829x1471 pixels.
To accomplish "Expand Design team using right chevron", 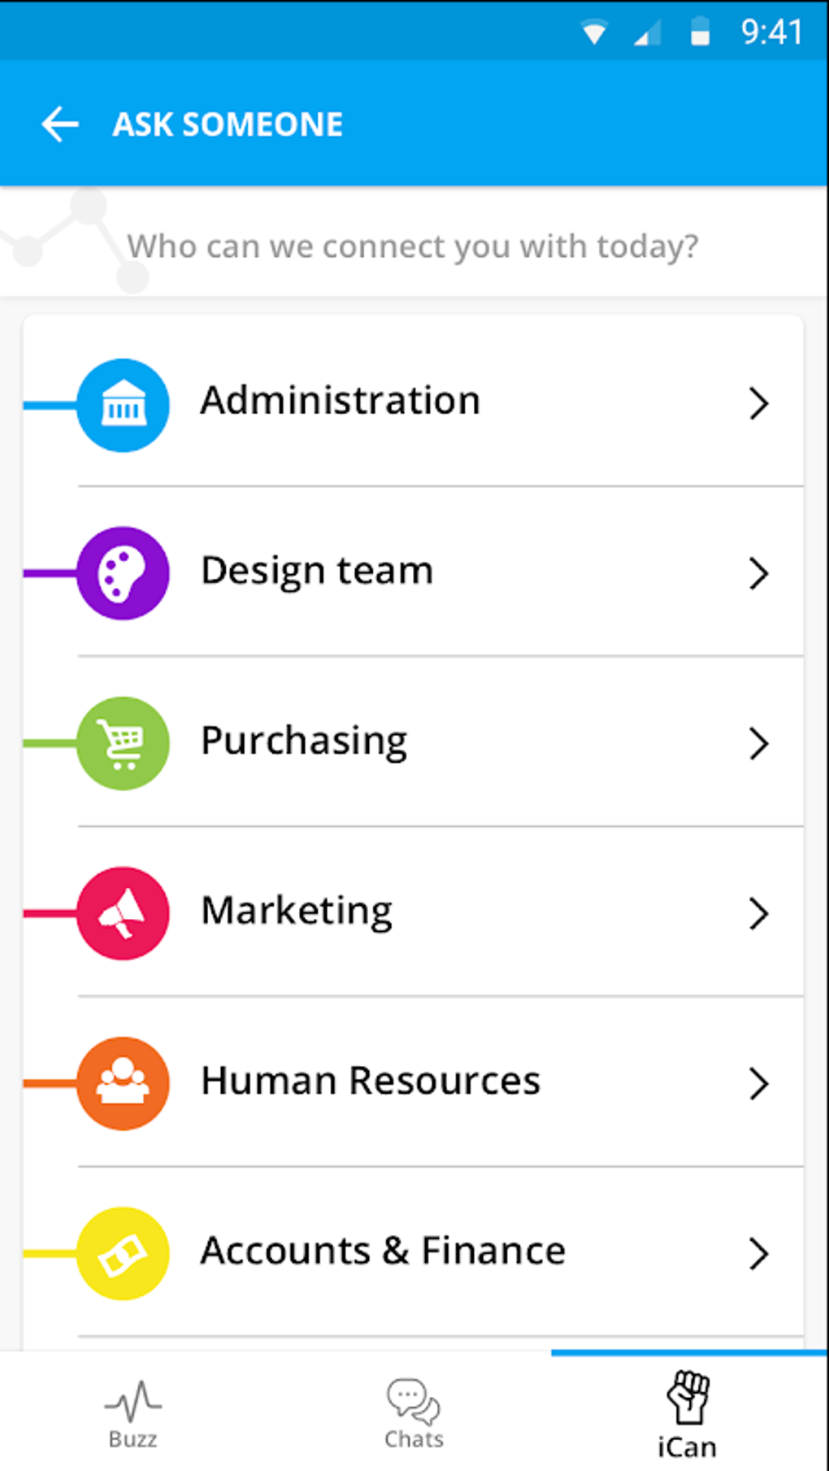I will click(758, 573).
